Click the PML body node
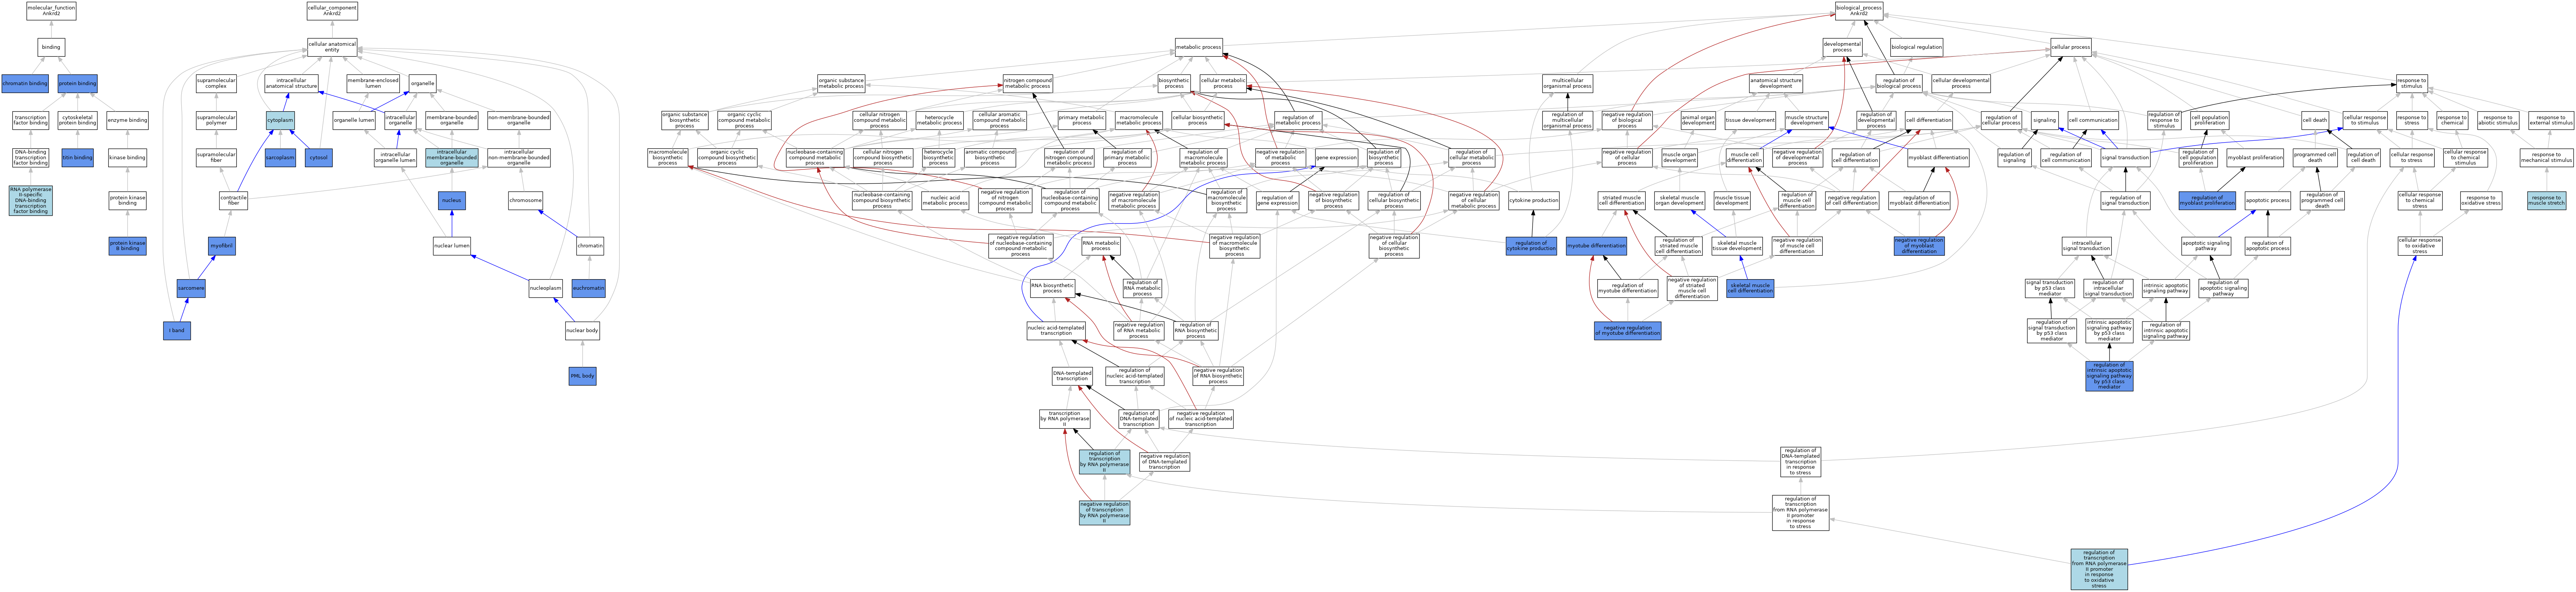 coord(582,376)
